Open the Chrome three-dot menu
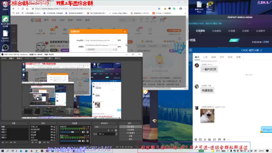The image size is (272, 153). pyautogui.click(x=185, y=8)
